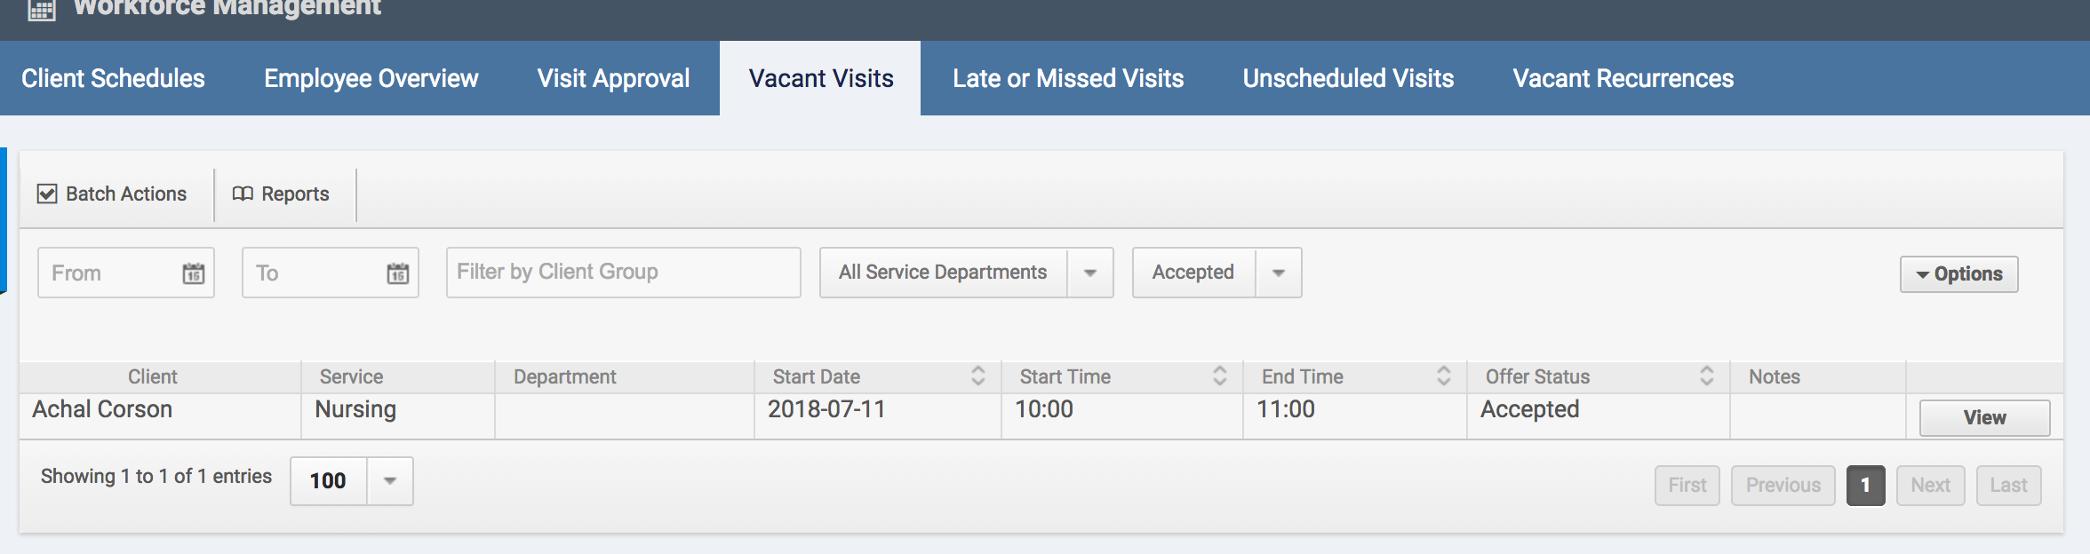Screen dimensions: 2090x554
Task: Open the Accepted offer status dropdown
Action: click(1279, 273)
